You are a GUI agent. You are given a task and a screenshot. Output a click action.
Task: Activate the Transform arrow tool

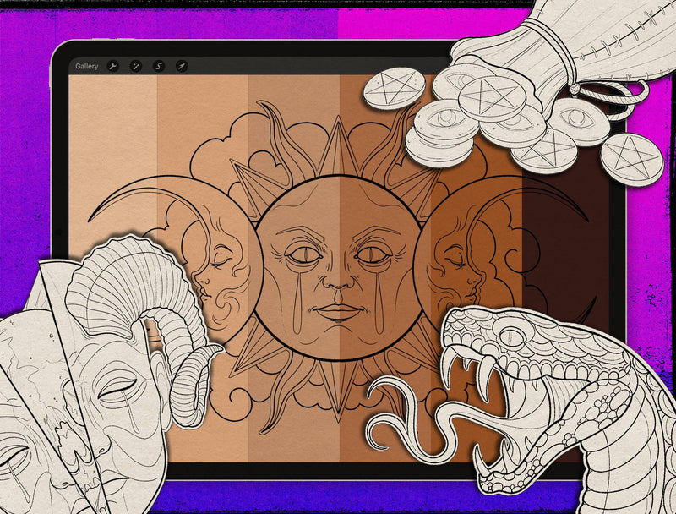(182, 66)
